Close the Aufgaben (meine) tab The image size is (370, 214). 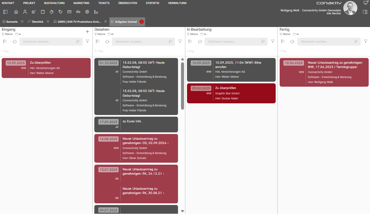point(142,22)
